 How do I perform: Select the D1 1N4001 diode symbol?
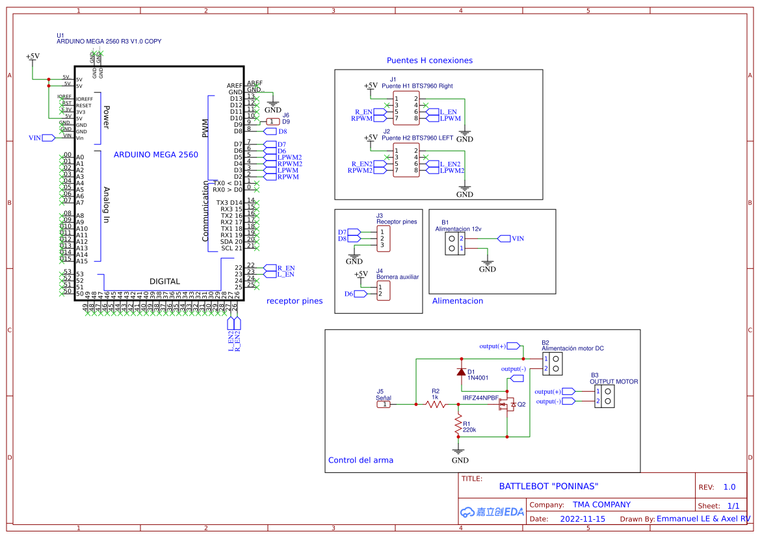(x=461, y=372)
